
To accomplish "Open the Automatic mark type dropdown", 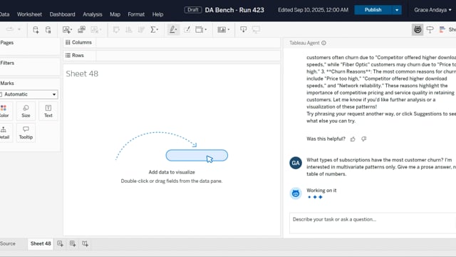I will coord(28,94).
